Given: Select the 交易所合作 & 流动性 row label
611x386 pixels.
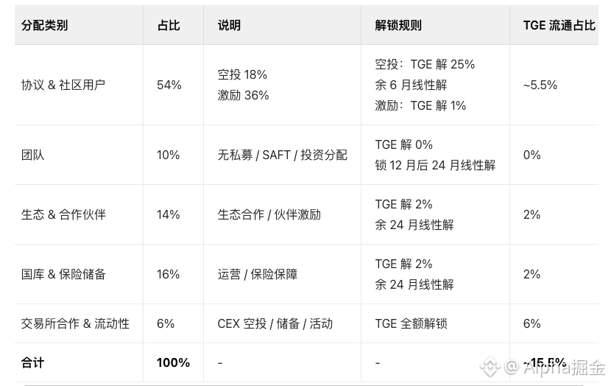Looking at the screenshot, I should (75, 323).
